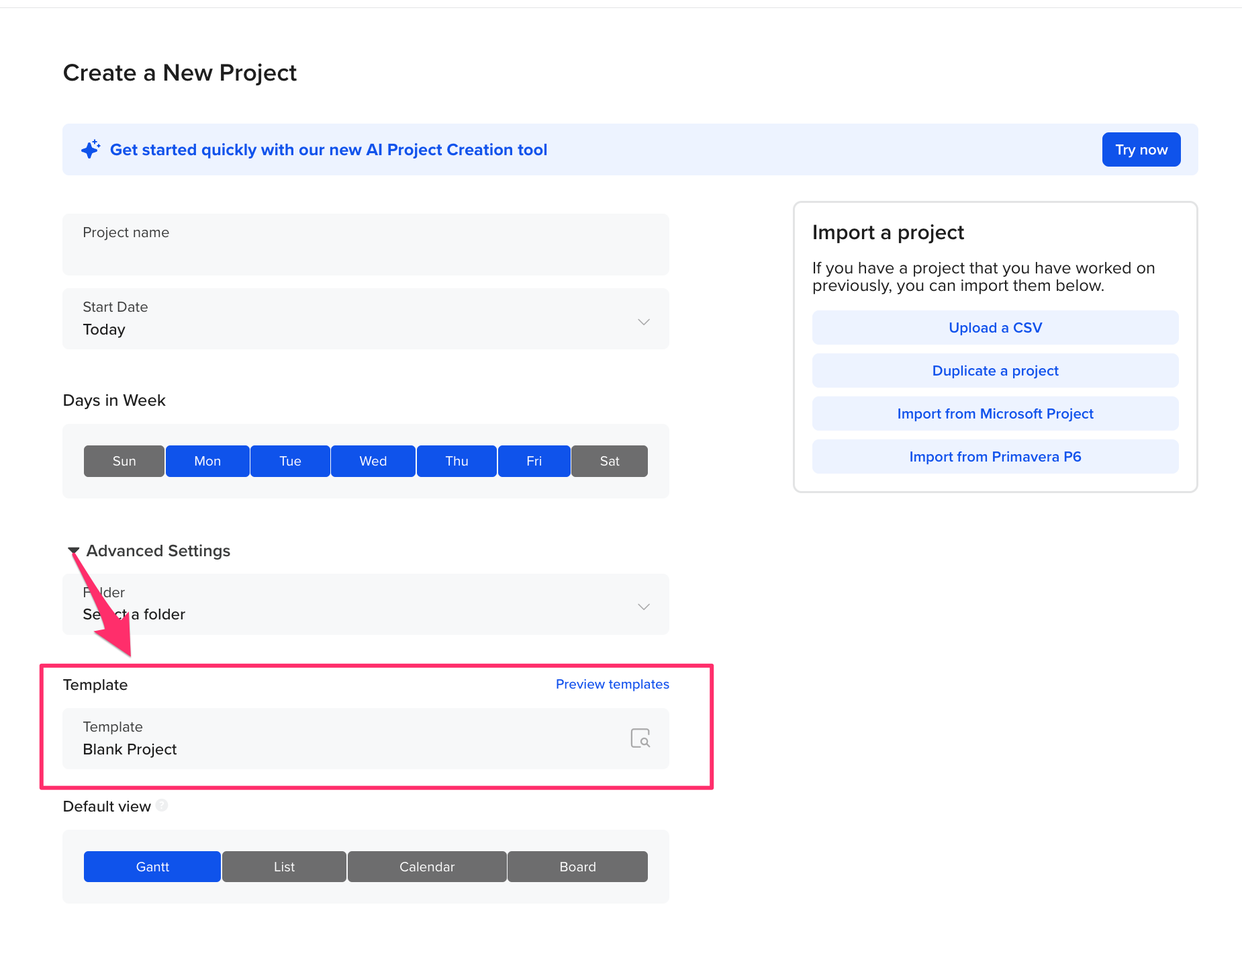Click into the Project name field
1242x958 pixels.
[x=366, y=245]
